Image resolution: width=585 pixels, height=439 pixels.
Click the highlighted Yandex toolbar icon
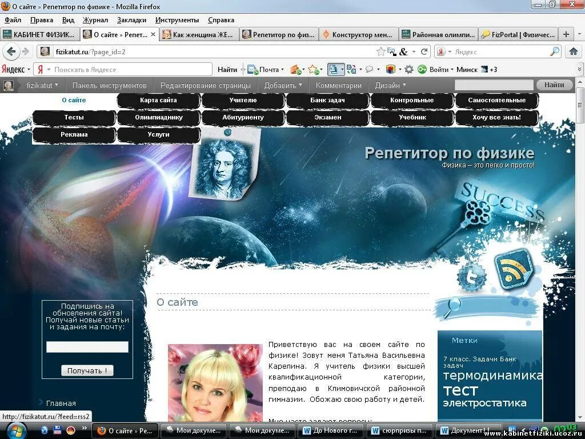tap(333, 69)
